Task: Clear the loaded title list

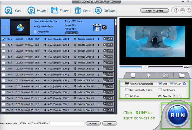Action: 83,11
